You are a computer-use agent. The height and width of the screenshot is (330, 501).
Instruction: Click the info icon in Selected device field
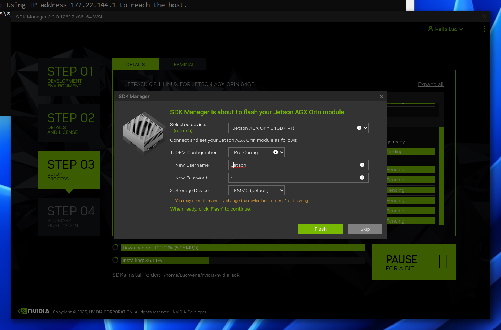(x=359, y=128)
